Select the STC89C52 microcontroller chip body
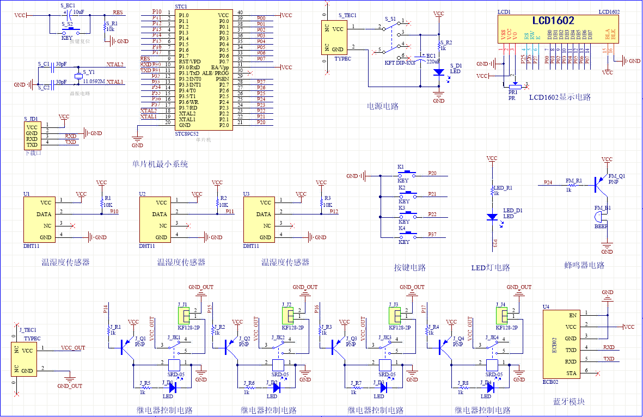 [204, 70]
